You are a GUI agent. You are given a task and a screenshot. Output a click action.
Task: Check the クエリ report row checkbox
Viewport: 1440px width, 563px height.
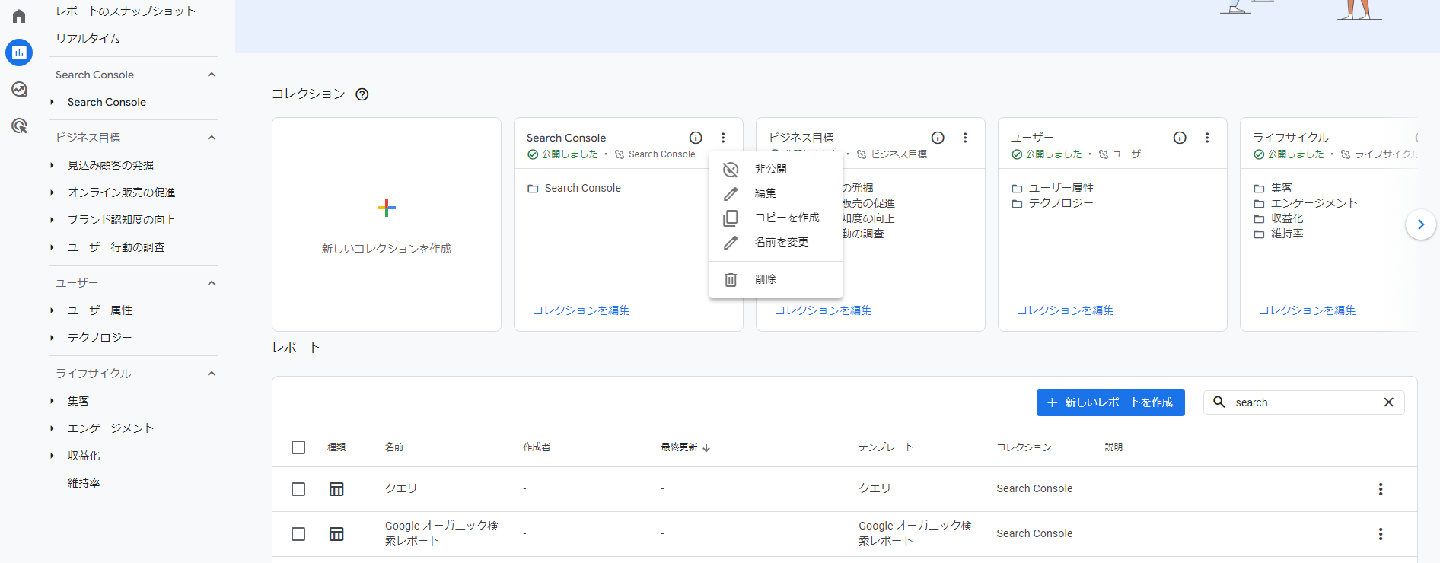[x=298, y=489]
